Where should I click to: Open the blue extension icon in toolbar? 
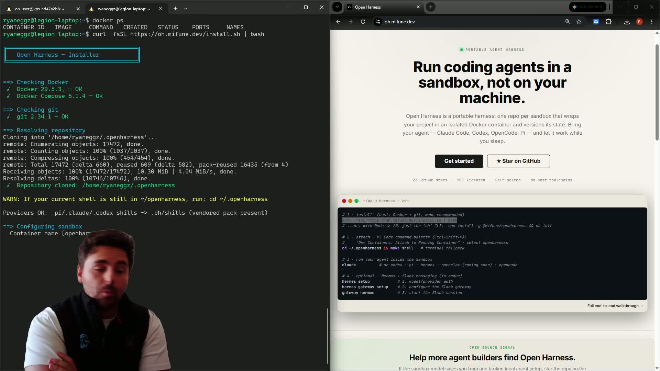[596, 22]
